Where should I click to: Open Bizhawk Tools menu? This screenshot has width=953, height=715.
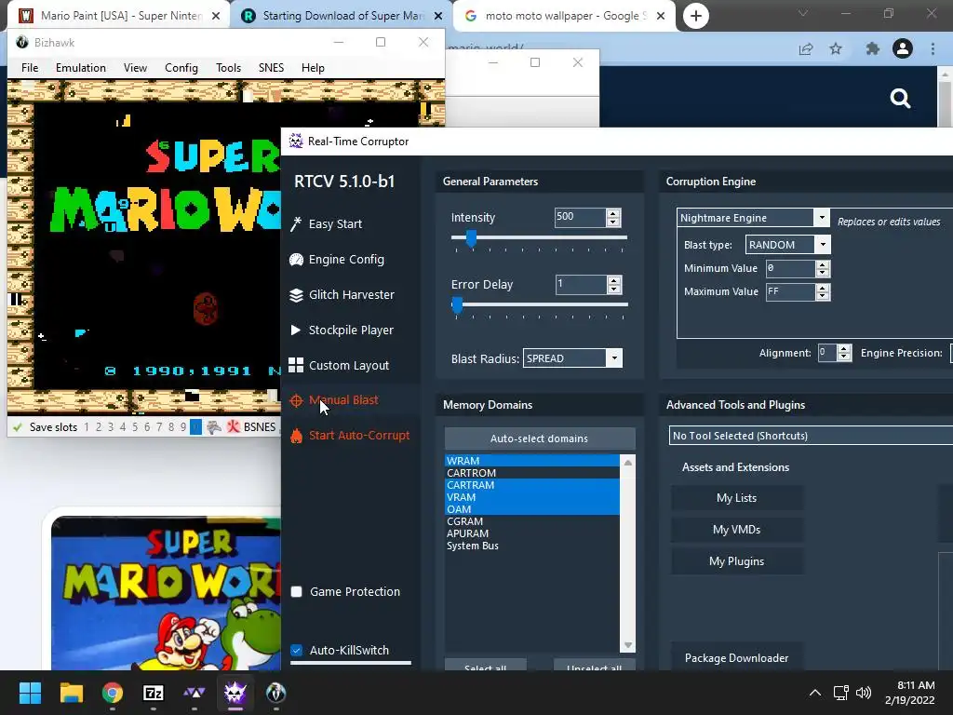[229, 67]
